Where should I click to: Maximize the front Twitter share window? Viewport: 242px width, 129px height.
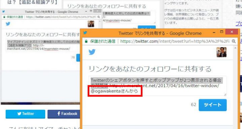(222, 32)
